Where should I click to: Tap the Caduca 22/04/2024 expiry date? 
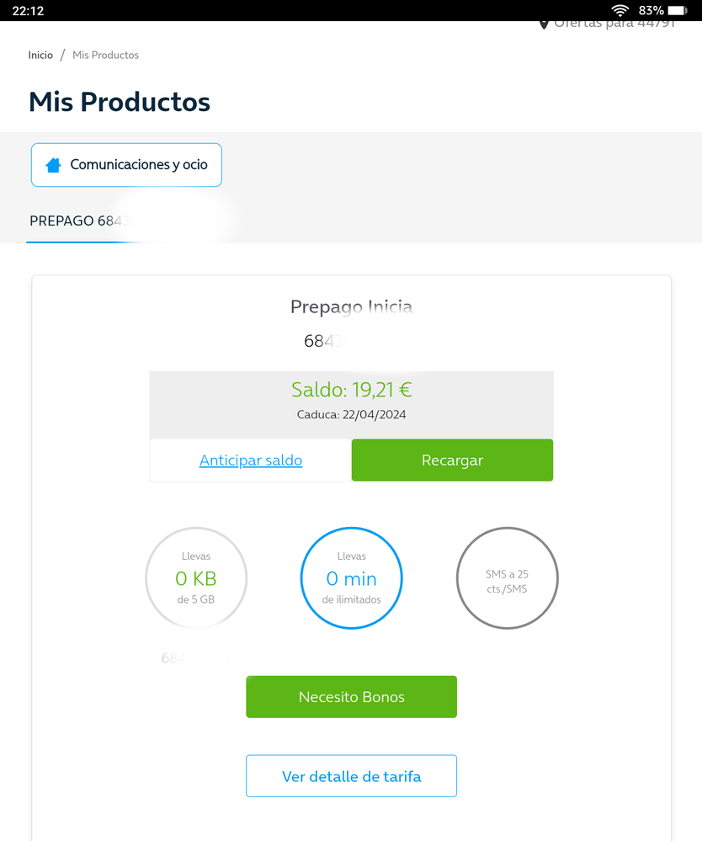pyautogui.click(x=351, y=415)
